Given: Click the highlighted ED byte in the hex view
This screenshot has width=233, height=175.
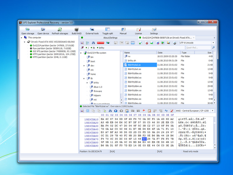Looking at the screenshot, I should 144,139.
